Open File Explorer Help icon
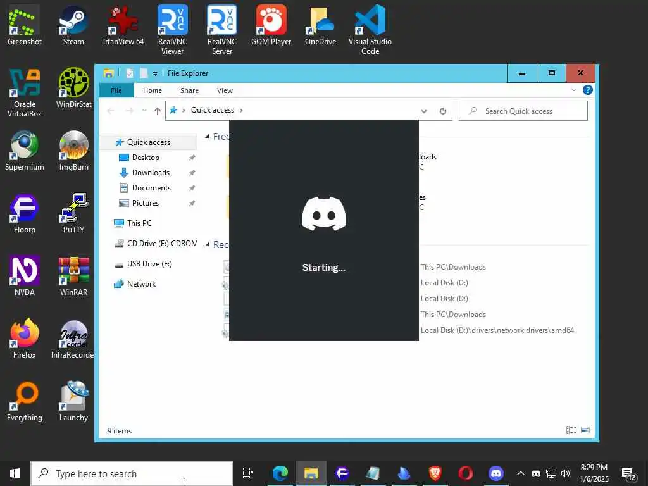The height and width of the screenshot is (486, 648). [x=588, y=90]
